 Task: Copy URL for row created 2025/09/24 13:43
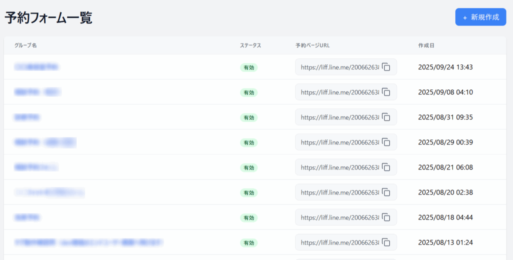point(386,67)
